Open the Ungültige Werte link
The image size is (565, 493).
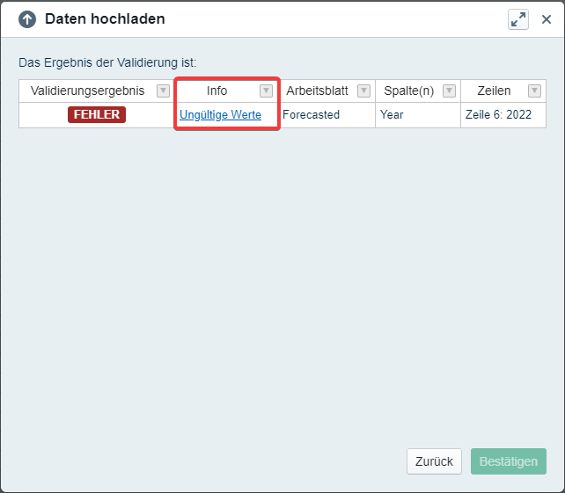pos(220,114)
